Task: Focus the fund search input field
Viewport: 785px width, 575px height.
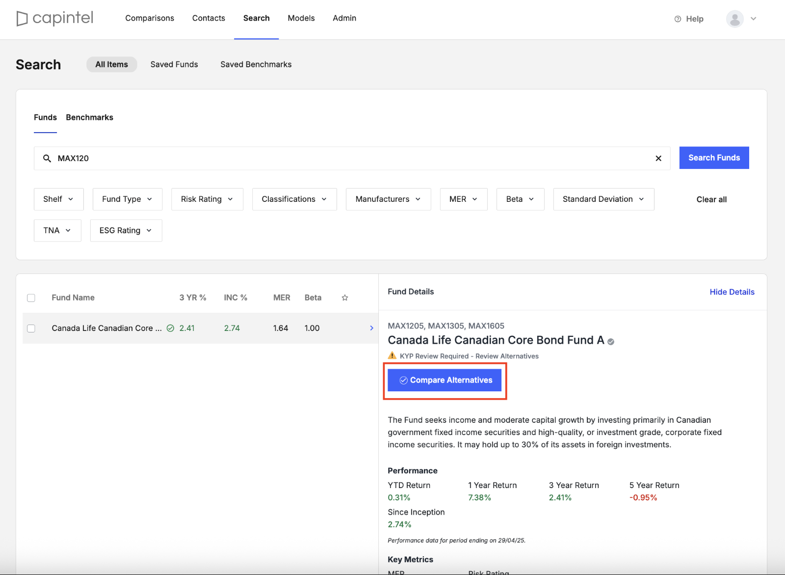Action: click(x=352, y=158)
